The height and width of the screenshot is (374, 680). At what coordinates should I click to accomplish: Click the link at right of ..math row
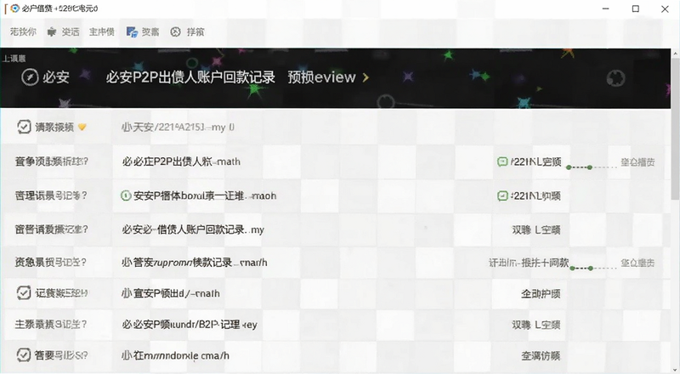point(637,161)
